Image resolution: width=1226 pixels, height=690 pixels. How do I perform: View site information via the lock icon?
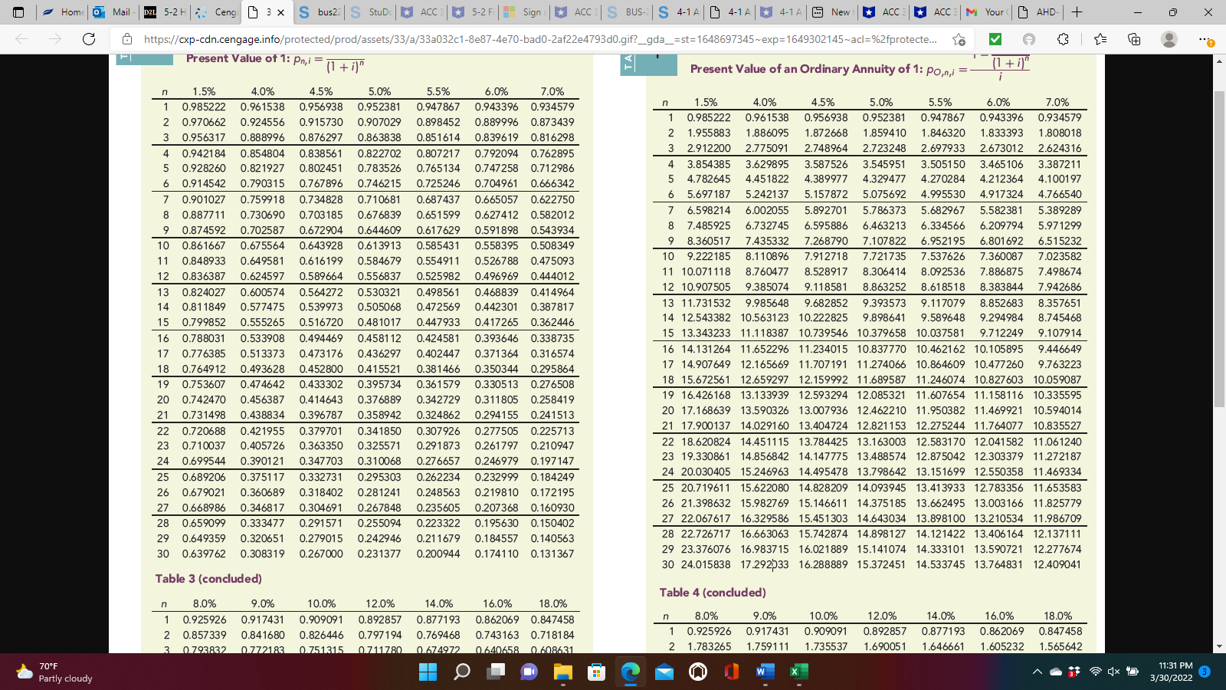pos(127,39)
